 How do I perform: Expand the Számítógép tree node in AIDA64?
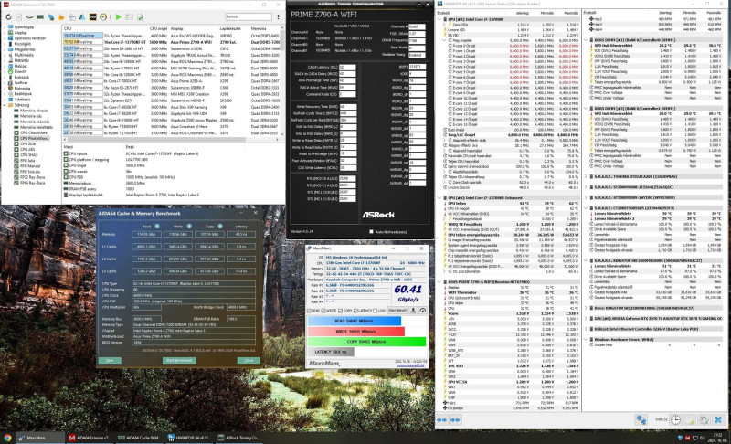pos(5,27)
